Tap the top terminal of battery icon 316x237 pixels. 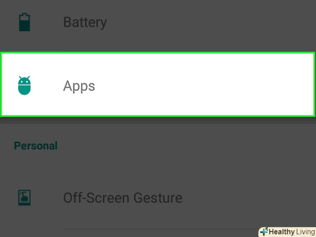click(x=24, y=14)
